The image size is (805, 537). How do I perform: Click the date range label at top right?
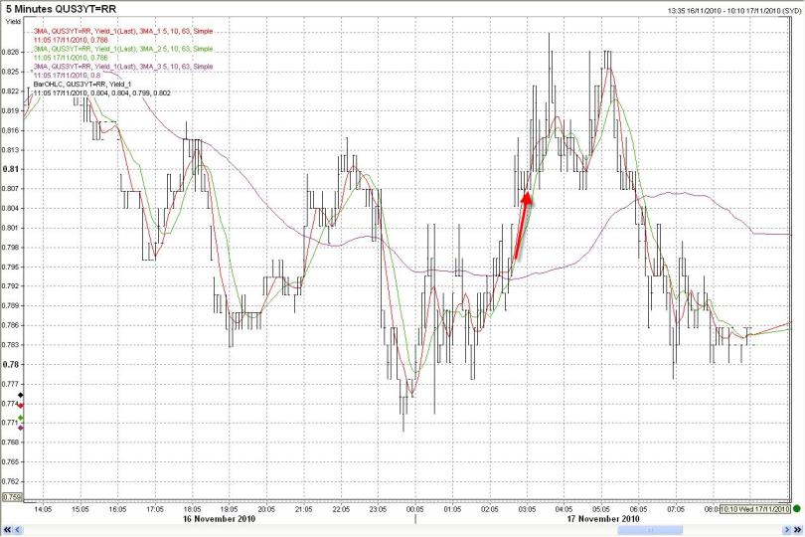734,10
